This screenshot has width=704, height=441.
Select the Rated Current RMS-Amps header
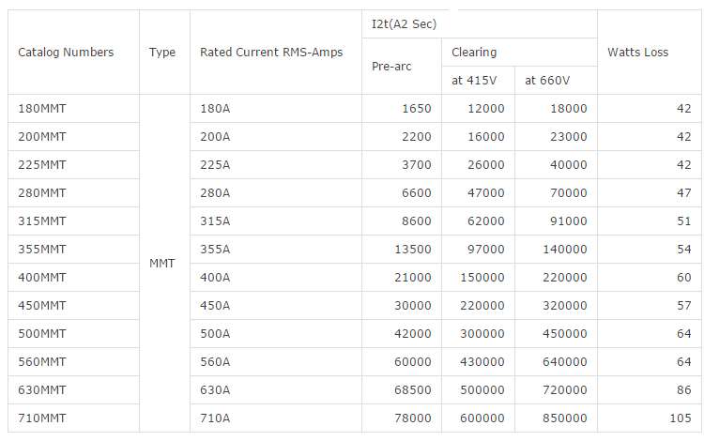pos(271,53)
